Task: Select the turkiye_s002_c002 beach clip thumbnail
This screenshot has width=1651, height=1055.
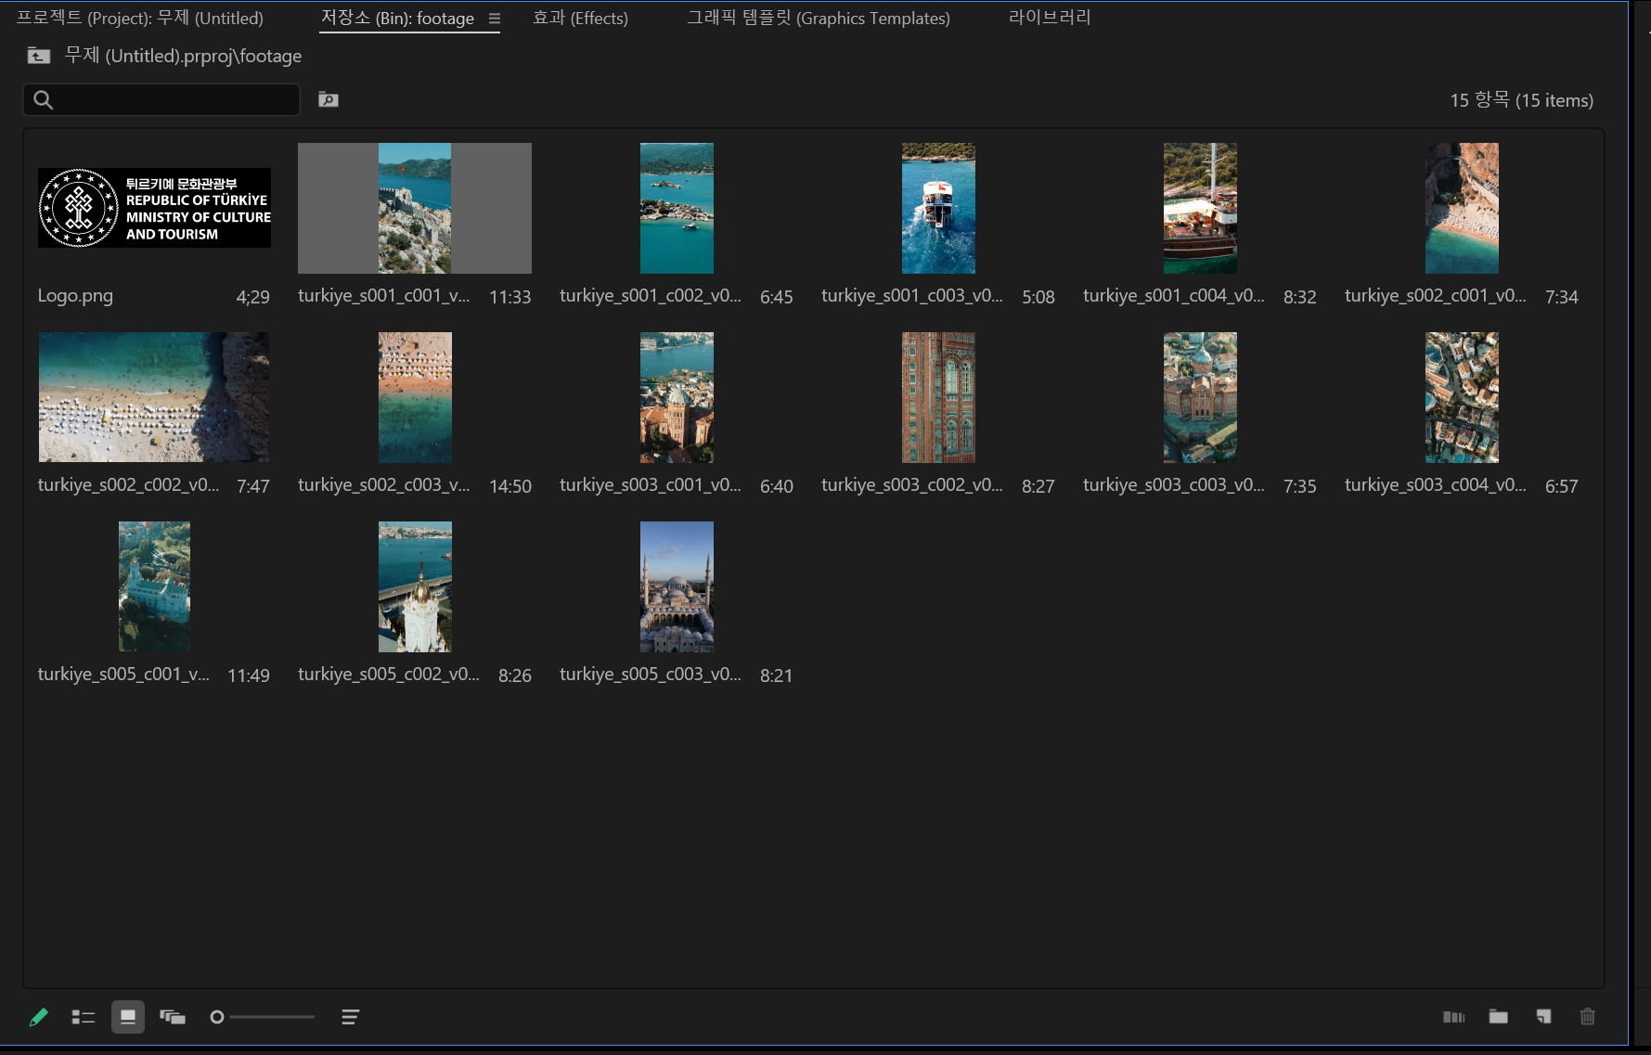Action: [154, 397]
